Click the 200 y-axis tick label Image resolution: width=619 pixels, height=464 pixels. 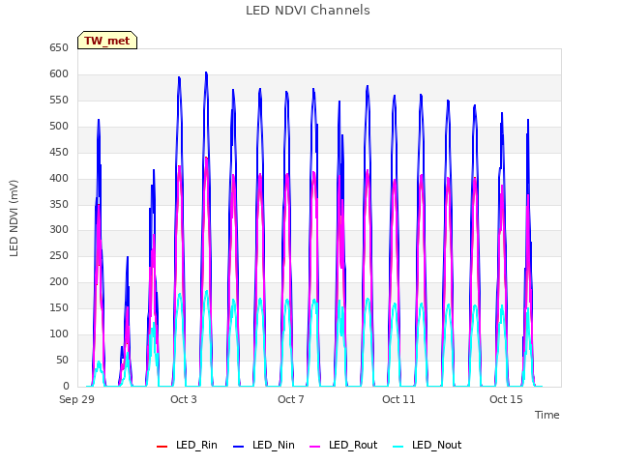(x=59, y=281)
